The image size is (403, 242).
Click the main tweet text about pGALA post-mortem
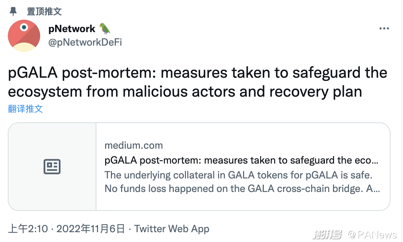point(197,82)
